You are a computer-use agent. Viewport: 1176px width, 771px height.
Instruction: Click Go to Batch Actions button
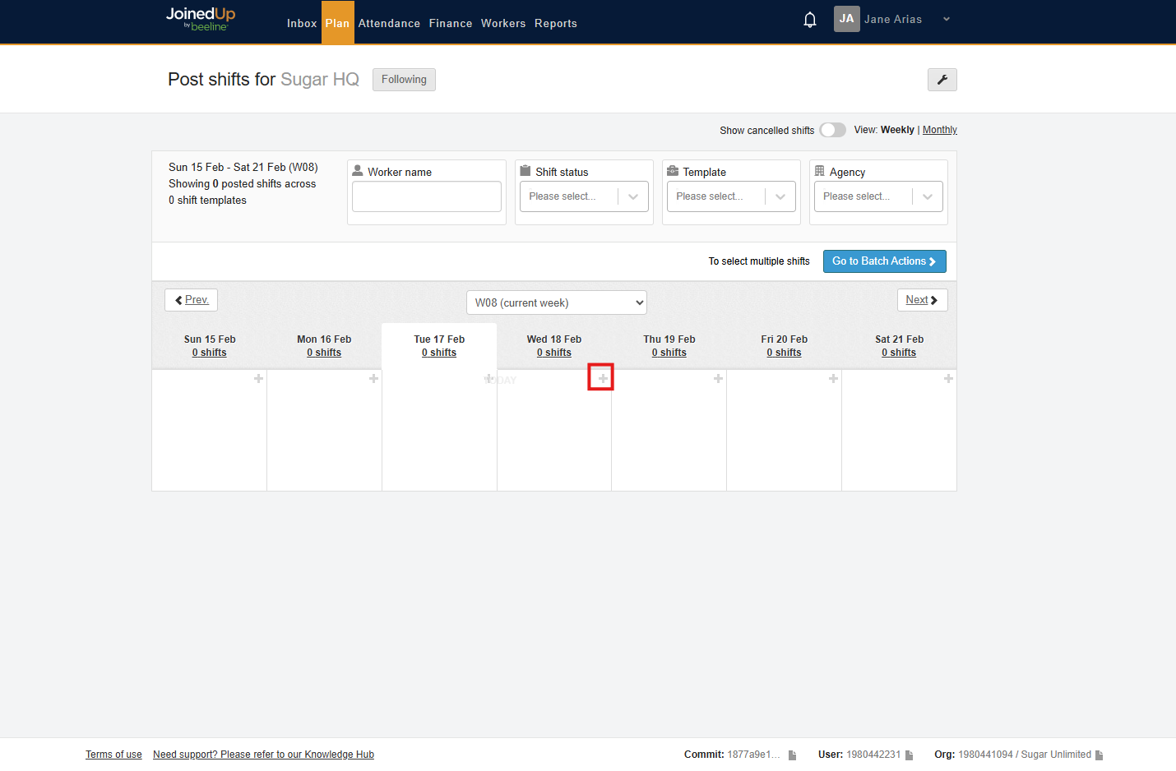click(x=884, y=261)
